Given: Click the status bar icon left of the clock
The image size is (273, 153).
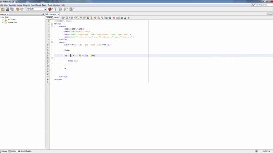Looking at the screenshot, I should [x=256, y=151].
